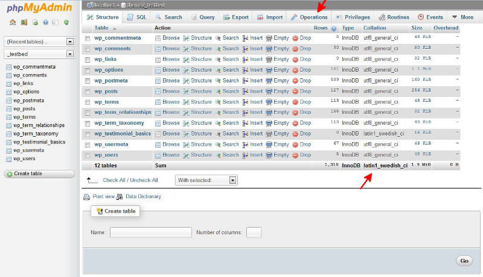Check the wp_comments row checkbox
The height and width of the screenshot is (277, 483).
pos(88,49)
